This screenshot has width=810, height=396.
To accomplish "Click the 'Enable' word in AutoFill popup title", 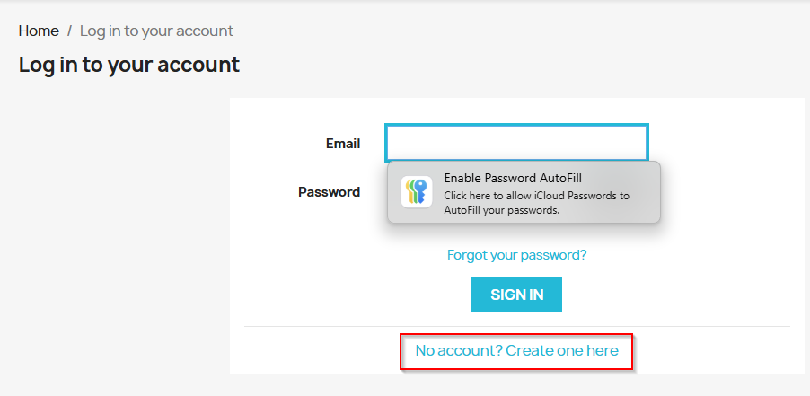I will [x=465, y=178].
